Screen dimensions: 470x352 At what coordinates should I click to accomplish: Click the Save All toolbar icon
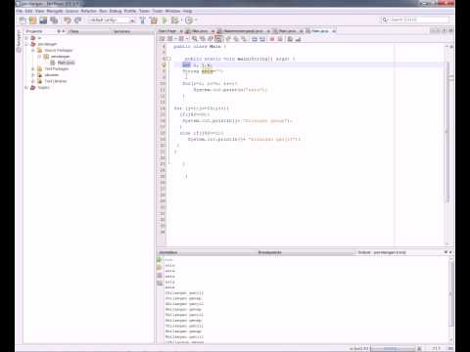[54, 21]
